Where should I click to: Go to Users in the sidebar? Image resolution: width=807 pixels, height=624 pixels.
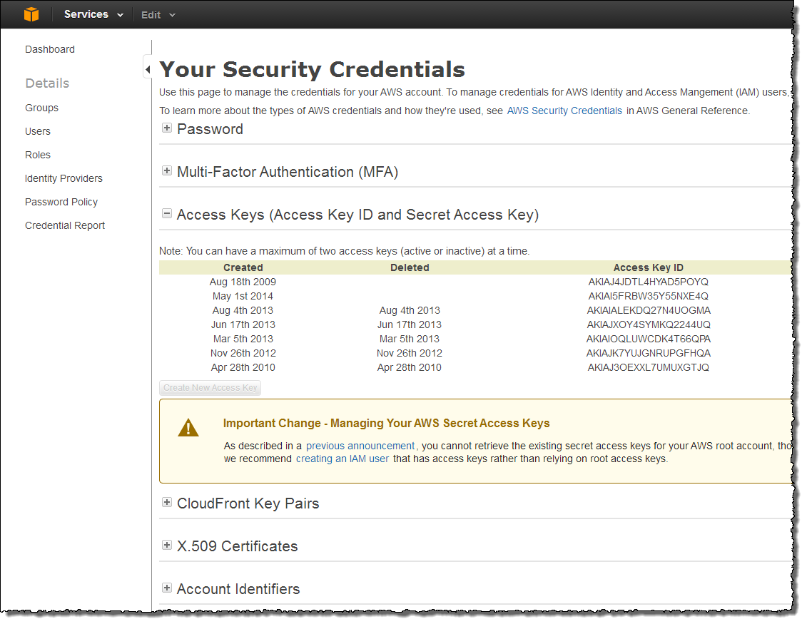[38, 132]
